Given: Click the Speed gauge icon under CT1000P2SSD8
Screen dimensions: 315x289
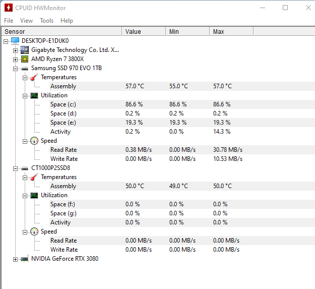Looking at the screenshot, I should (x=34, y=232).
